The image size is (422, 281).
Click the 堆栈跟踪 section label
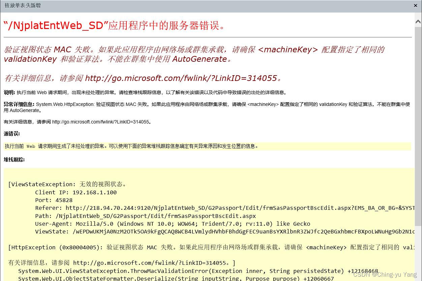tap(13, 160)
